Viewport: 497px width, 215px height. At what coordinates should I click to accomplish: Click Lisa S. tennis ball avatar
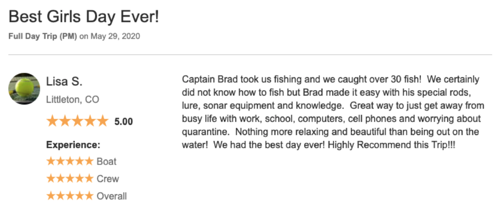pyautogui.click(x=24, y=89)
